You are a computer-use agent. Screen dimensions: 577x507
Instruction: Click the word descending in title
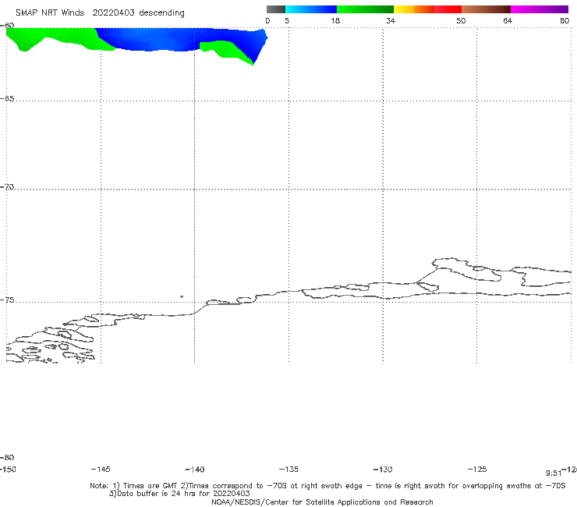click(x=161, y=13)
